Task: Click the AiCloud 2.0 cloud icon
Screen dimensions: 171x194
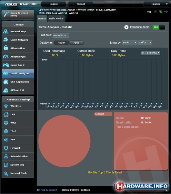Action: (x=6, y=90)
